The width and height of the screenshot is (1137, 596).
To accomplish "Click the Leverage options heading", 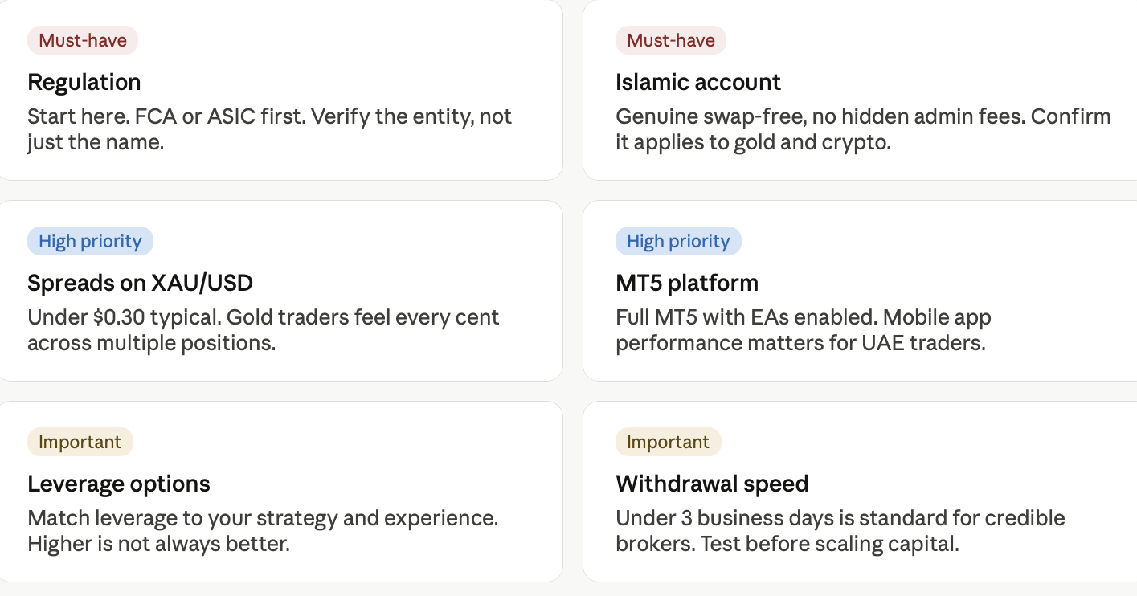I will pos(119,484).
